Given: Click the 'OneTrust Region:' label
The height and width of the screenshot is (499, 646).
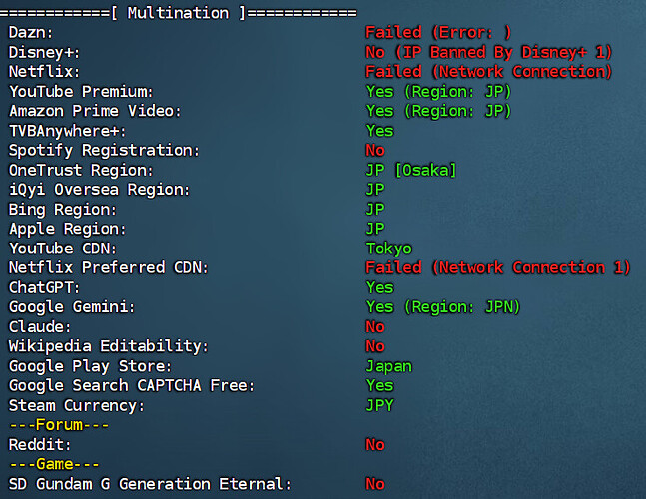Looking at the screenshot, I should coord(81,170).
